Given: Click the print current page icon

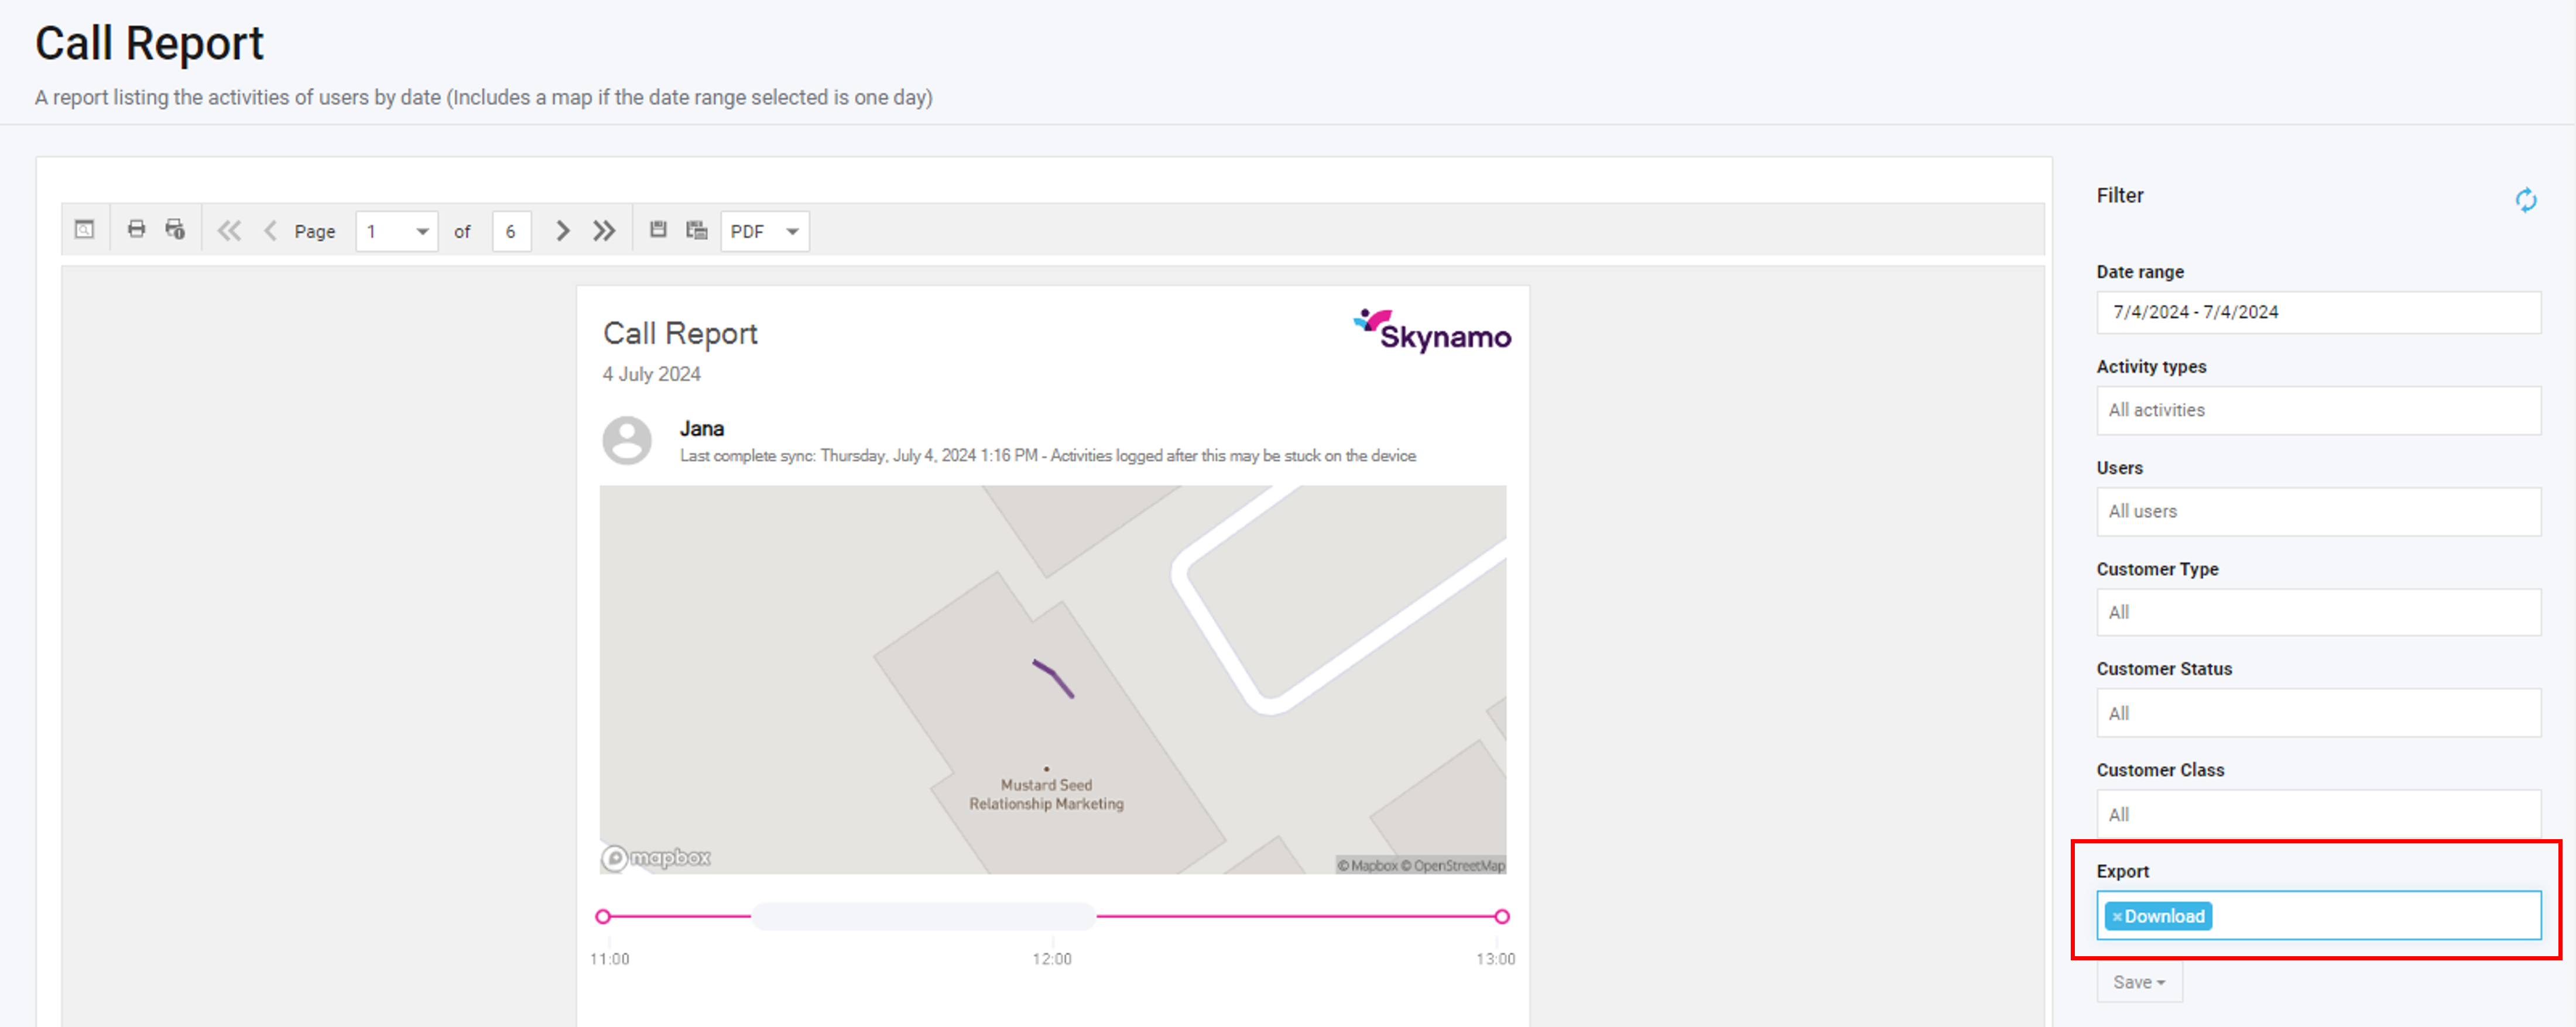Looking at the screenshot, I should tap(176, 230).
